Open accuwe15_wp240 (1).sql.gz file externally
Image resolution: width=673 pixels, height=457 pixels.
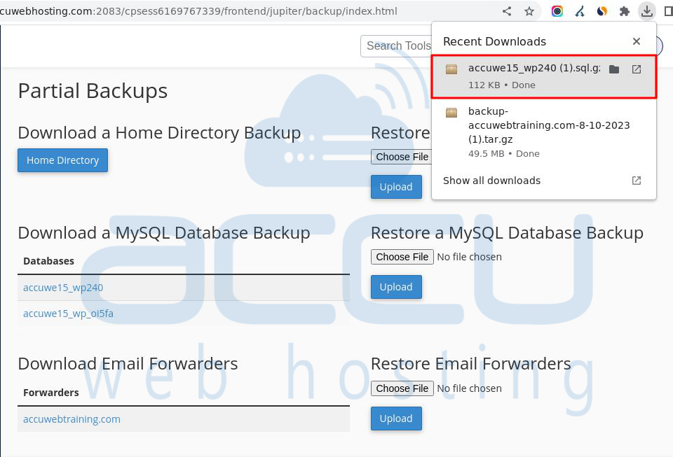(637, 69)
